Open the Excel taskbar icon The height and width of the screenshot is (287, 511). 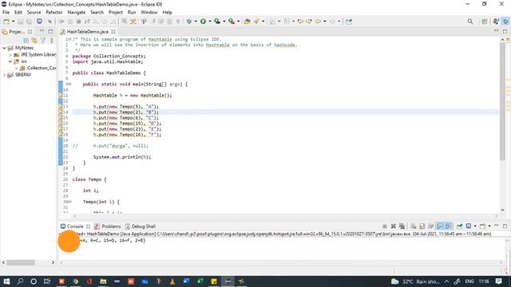(200, 281)
